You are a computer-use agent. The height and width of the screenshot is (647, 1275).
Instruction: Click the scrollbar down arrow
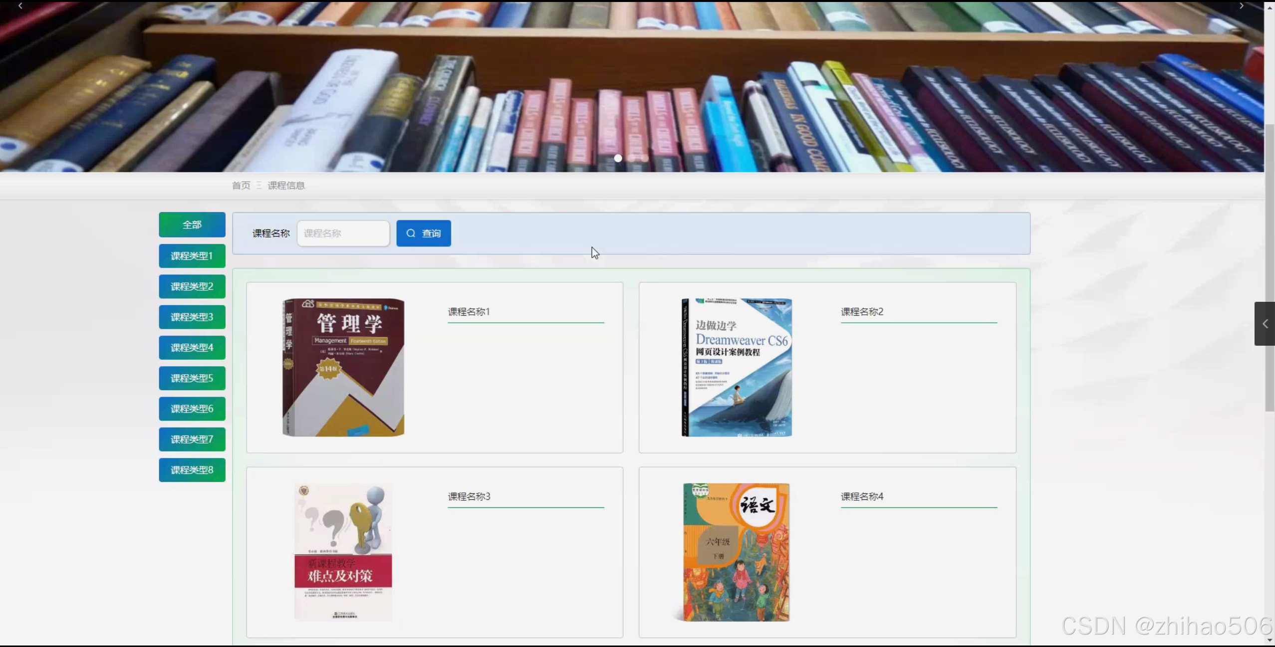coord(1270,640)
